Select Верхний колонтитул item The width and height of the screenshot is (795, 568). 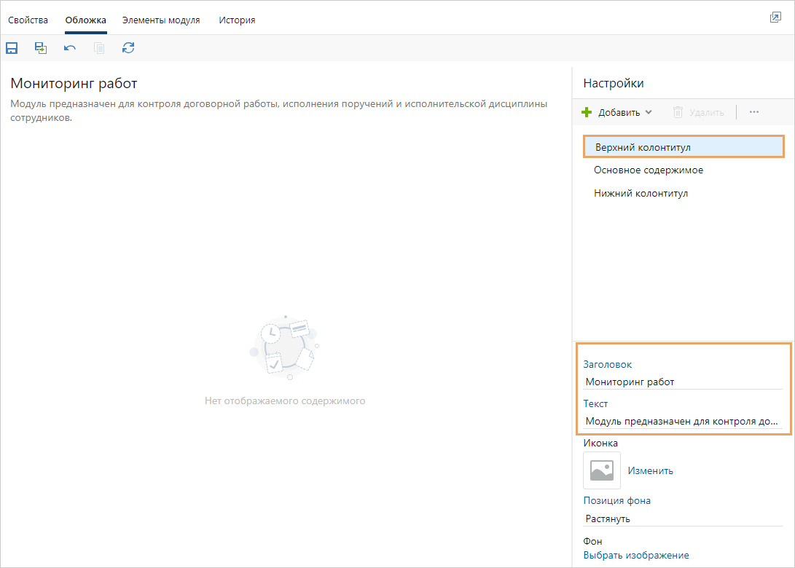click(643, 147)
